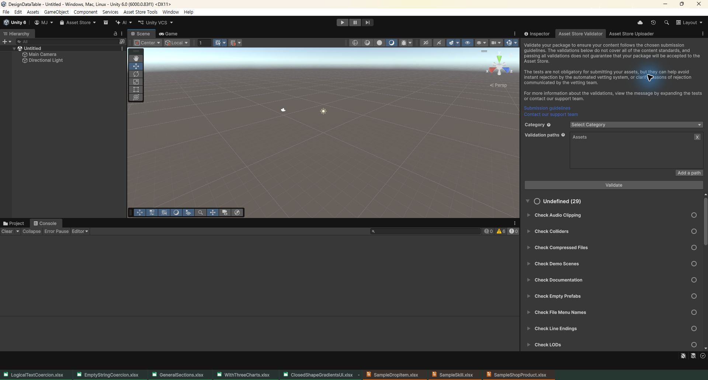The width and height of the screenshot is (708, 380).
Task: Open the GameObject menu
Action: [x=56, y=12]
